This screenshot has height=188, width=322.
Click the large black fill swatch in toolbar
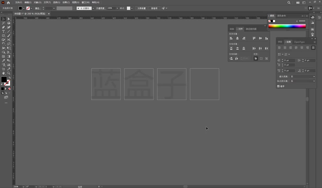click(4, 79)
